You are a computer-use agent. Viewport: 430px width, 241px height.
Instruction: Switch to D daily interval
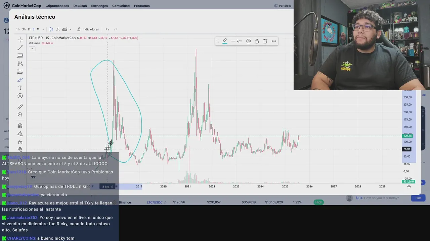click(29, 29)
